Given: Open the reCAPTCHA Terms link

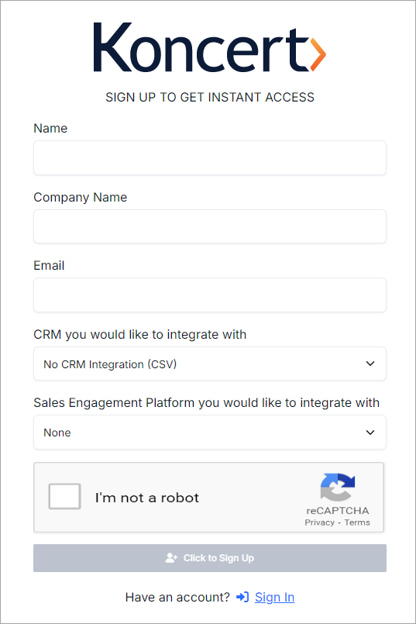Looking at the screenshot, I should (357, 522).
